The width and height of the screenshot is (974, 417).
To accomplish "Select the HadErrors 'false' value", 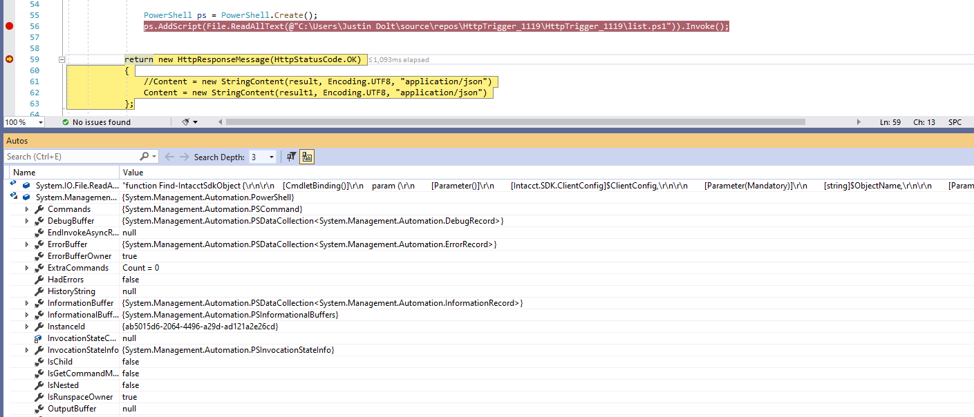I will point(131,280).
